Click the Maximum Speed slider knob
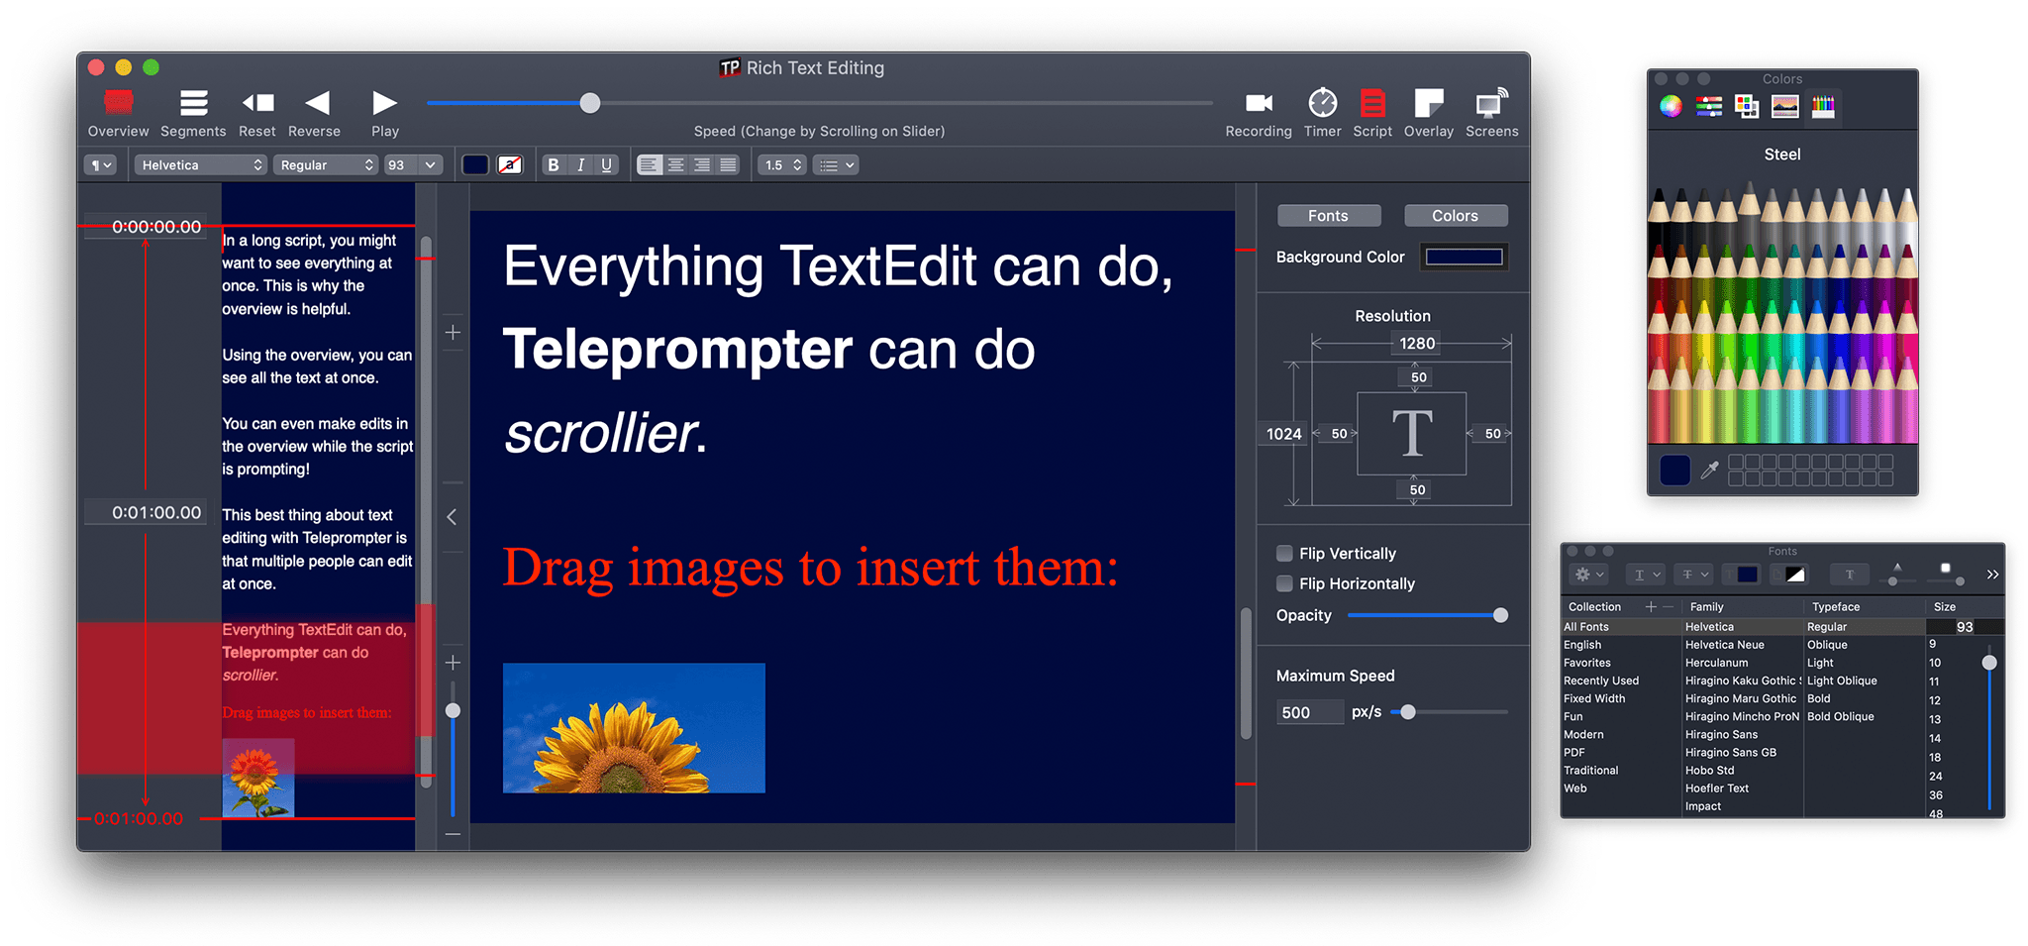 tap(1407, 712)
